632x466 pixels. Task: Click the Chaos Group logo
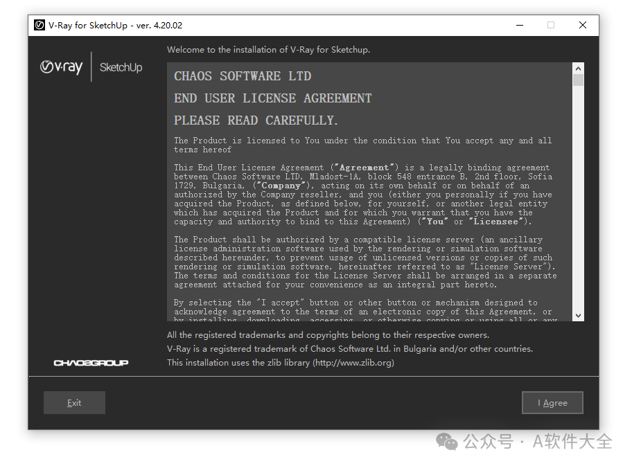[x=91, y=363]
